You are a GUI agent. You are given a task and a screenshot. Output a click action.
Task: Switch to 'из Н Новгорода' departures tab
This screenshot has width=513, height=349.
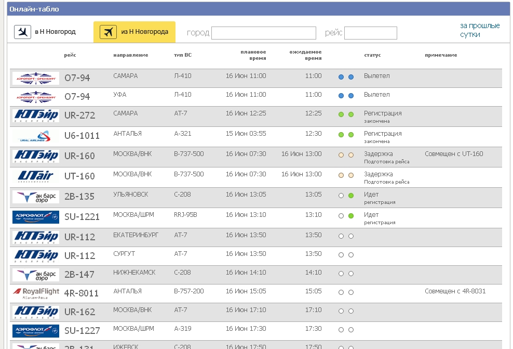point(134,32)
